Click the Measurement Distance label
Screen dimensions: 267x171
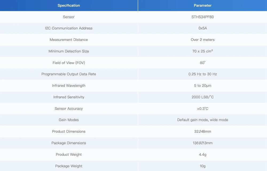[69, 40]
